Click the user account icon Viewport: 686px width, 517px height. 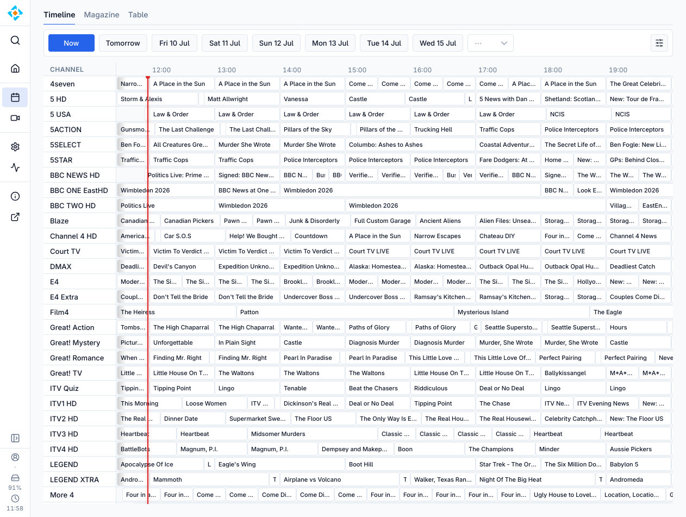[15, 457]
